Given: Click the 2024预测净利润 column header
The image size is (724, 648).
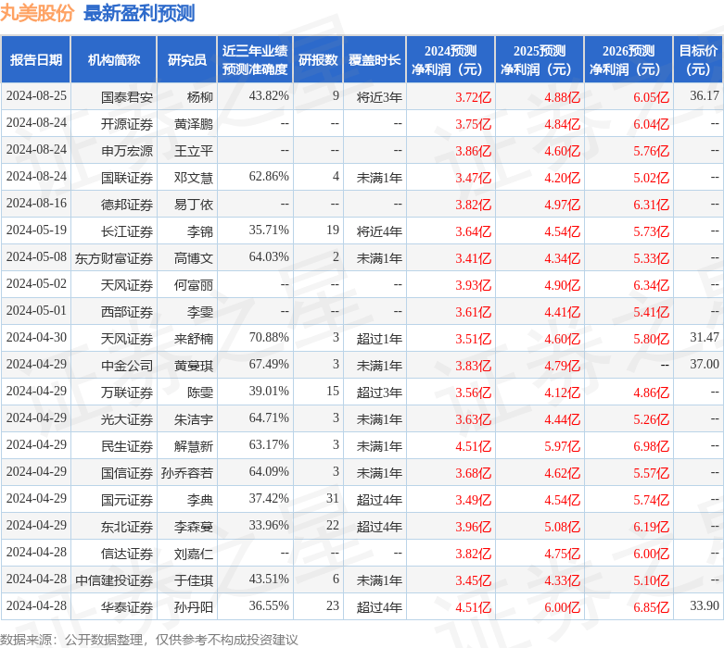Looking at the screenshot, I should [451, 59].
